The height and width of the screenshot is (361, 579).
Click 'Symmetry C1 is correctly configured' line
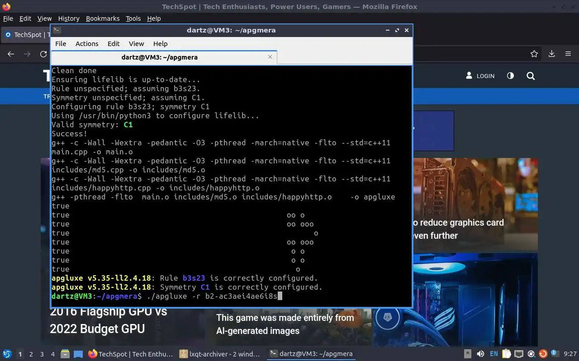(x=187, y=287)
